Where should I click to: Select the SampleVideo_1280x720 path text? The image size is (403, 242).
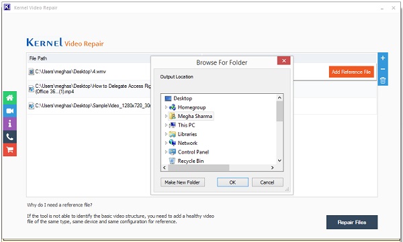(93, 105)
